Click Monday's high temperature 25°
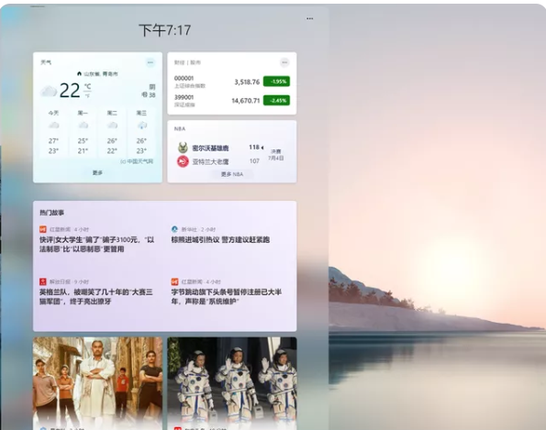The height and width of the screenshot is (430, 546). click(x=83, y=141)
